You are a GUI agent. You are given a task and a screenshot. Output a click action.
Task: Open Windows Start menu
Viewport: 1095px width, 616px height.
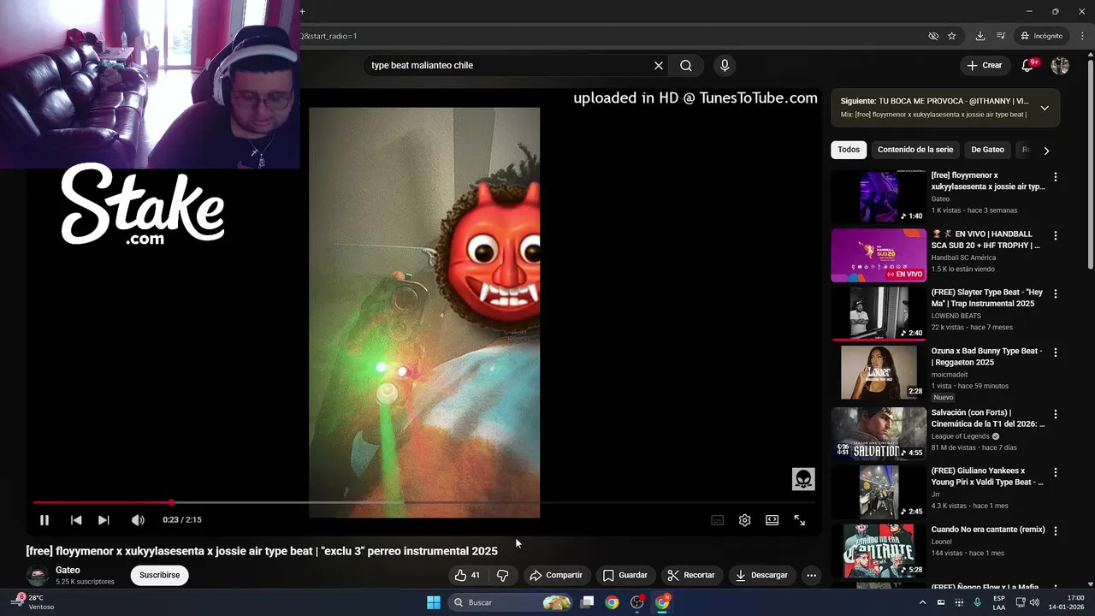click(434, 602)
